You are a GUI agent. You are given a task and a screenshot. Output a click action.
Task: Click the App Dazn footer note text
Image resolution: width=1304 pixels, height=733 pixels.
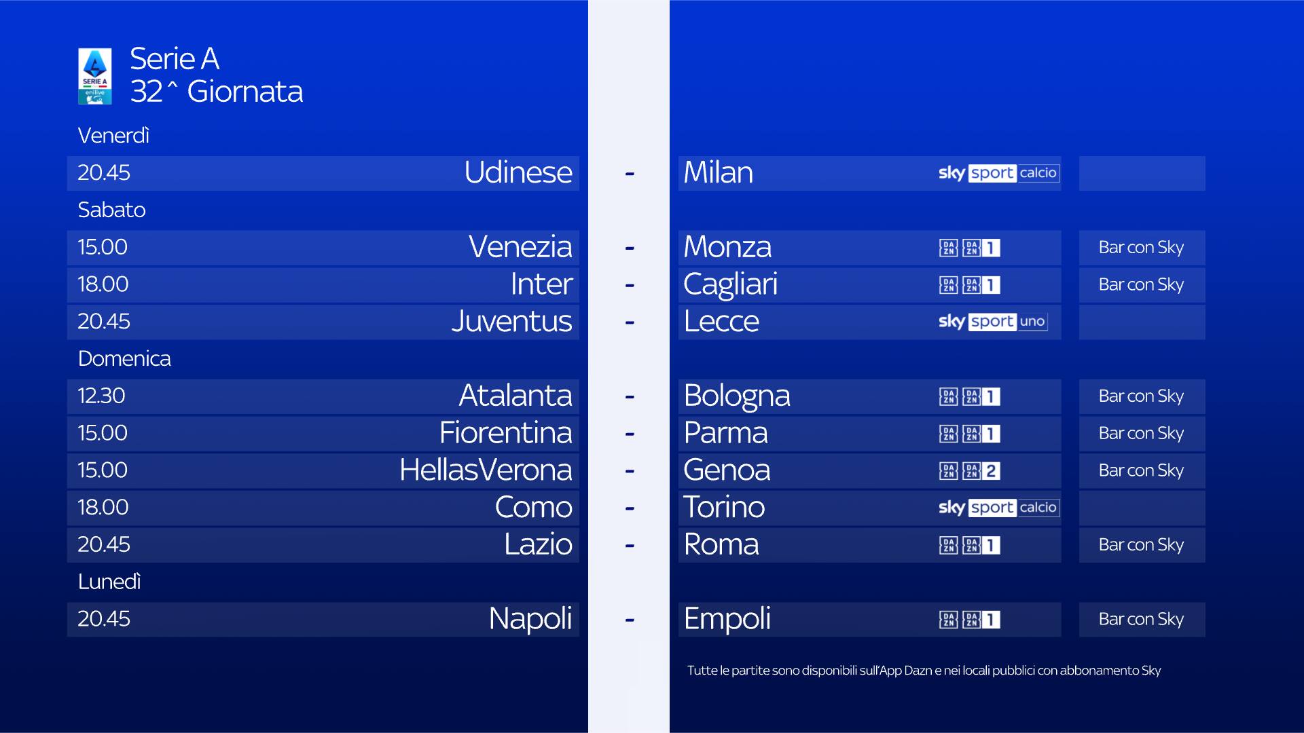point(924,671)
